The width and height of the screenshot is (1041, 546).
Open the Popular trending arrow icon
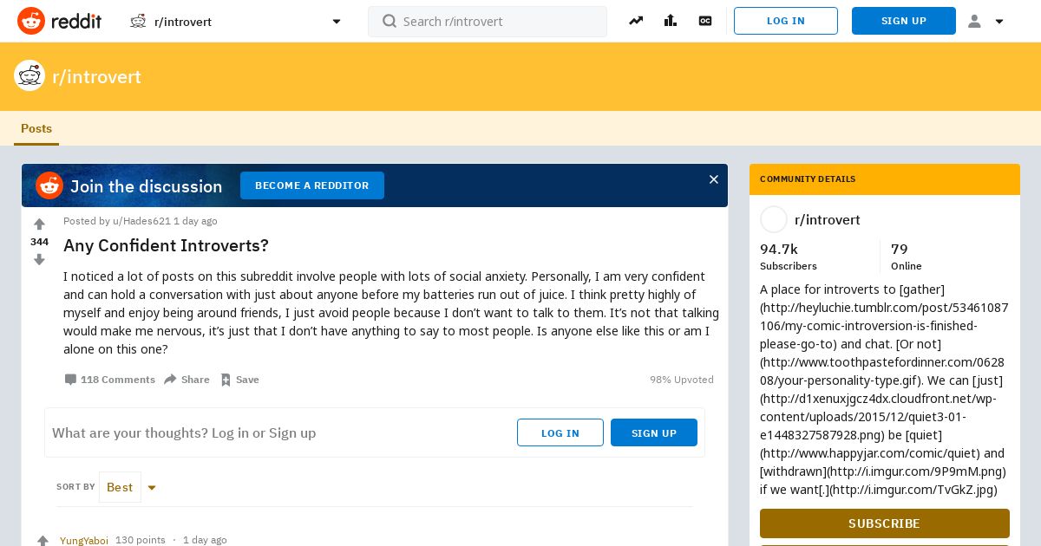(x=636, y=21)
